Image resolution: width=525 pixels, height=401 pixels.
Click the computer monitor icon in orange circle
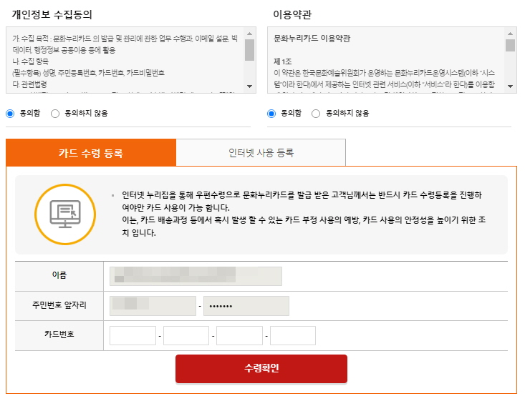coord(65,214)
